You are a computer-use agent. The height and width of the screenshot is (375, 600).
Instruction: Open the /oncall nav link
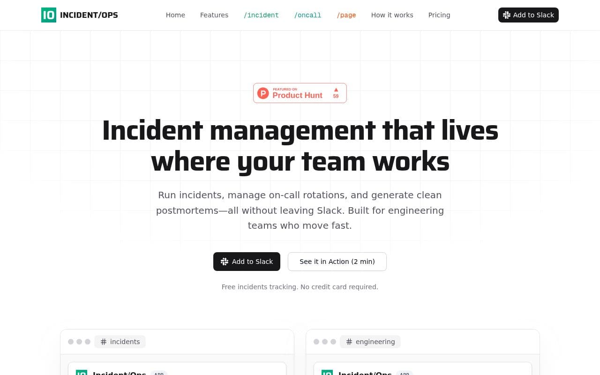pos(307,15)
